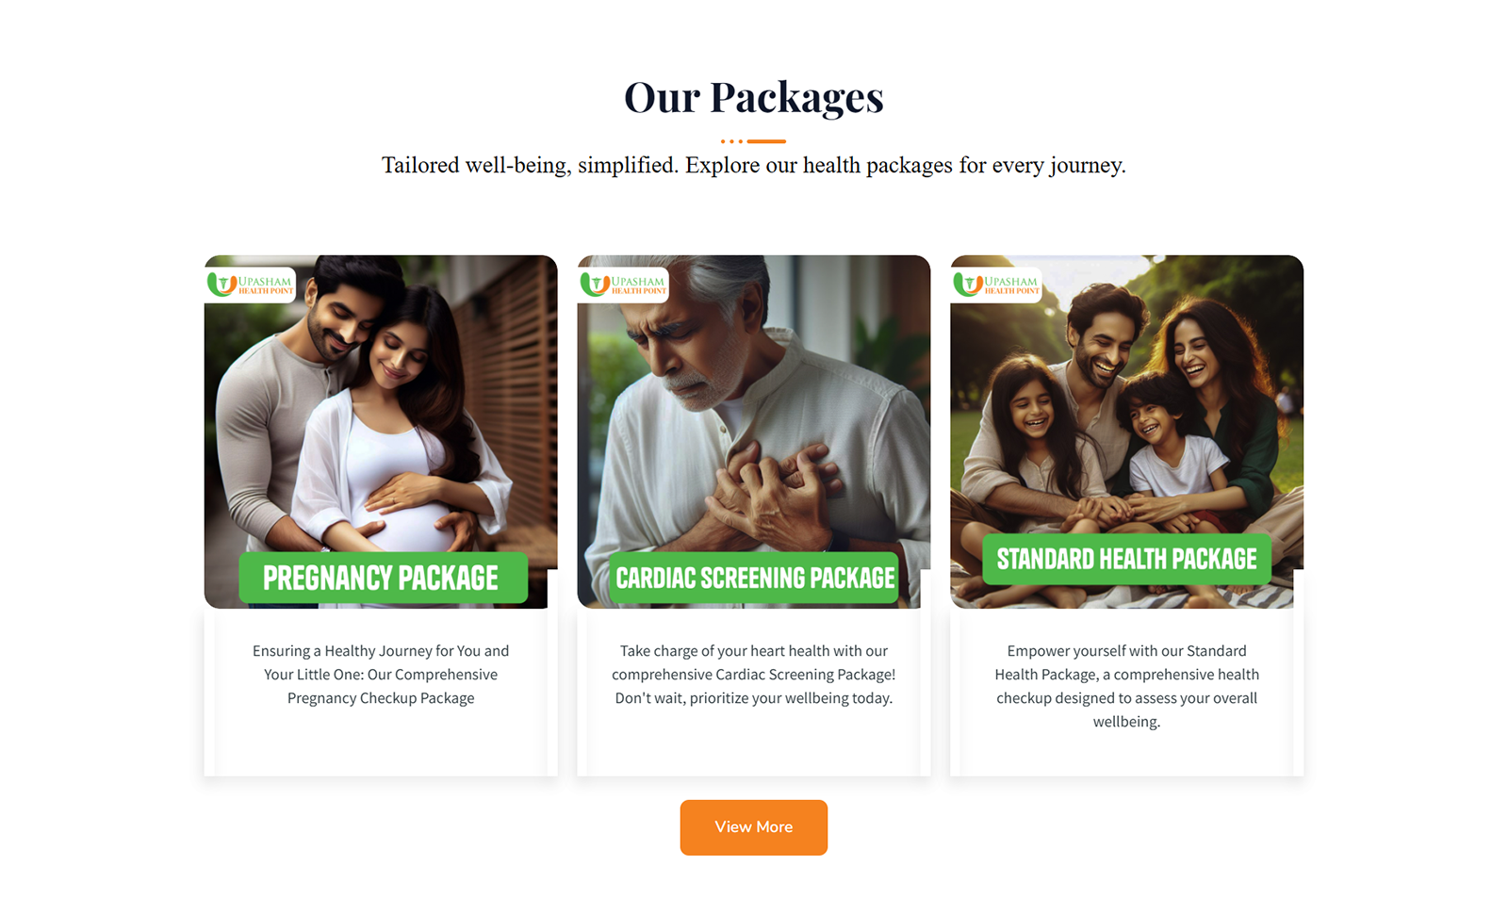
Task: Click the green Pregnancy Package banner
Action: pos(383,578)
